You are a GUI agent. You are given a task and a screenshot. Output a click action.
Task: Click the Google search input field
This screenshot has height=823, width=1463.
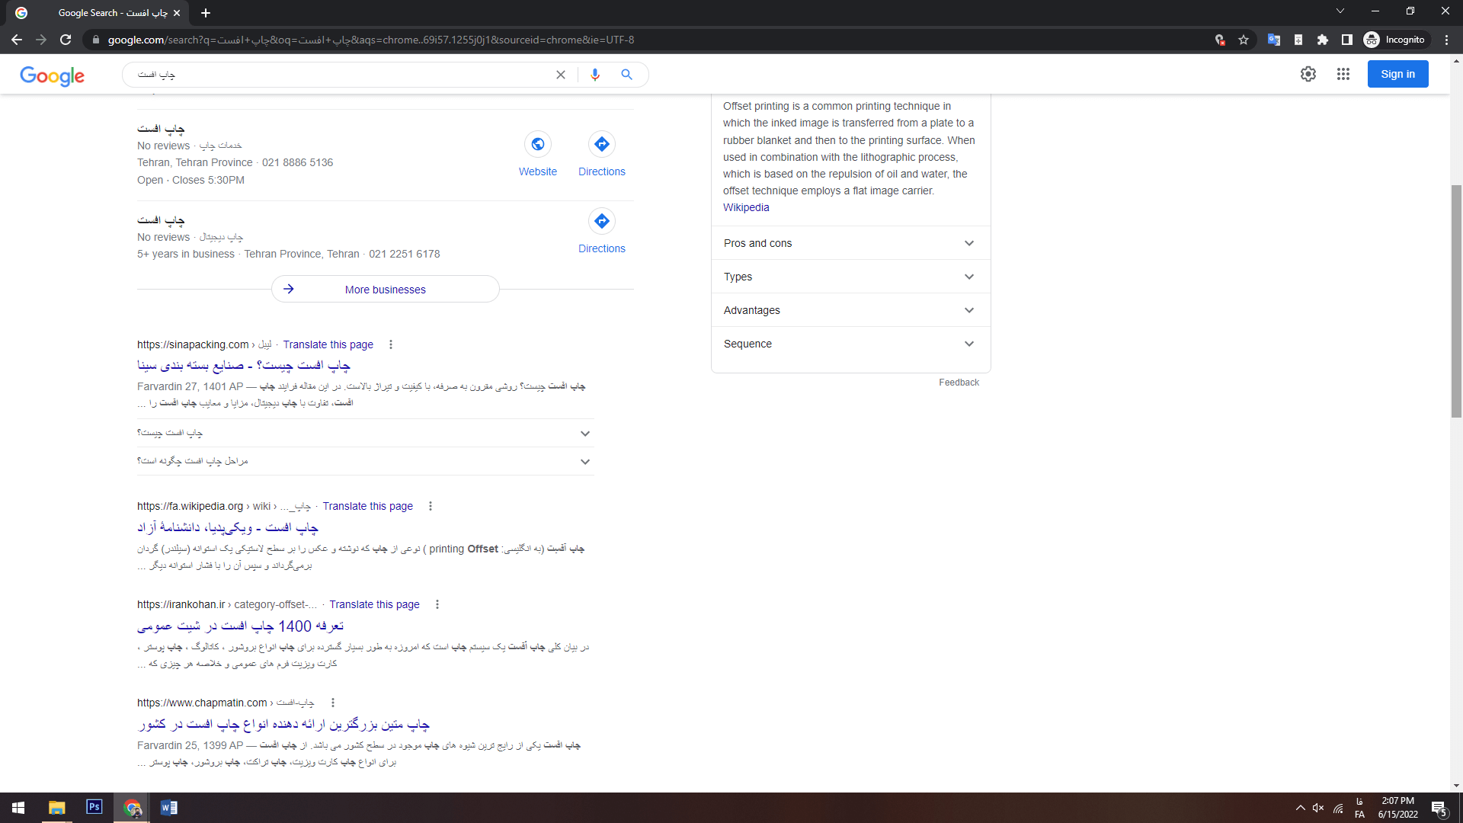coord(343,75)
